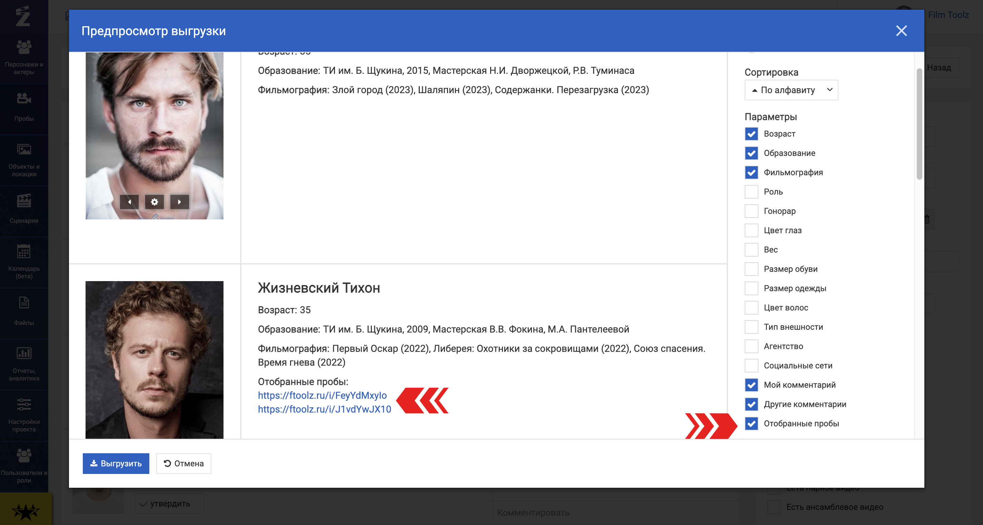The image size is (983, 525).
Task: Click the Film Toolz user label
Action: (x=948, y=15)
